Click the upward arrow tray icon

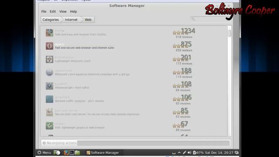[x=179, y=153]
